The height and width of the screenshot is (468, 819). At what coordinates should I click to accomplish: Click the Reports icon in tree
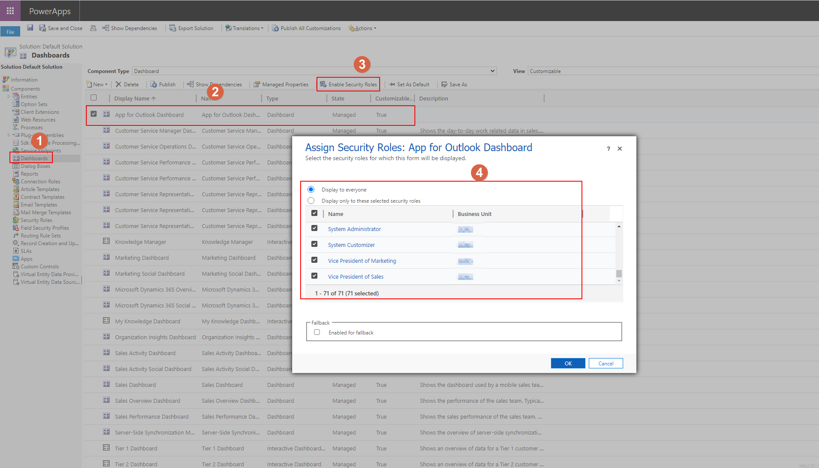coord(16,173)
